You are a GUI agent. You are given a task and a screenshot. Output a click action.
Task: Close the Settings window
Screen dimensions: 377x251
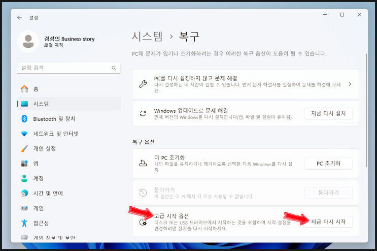click(x=359, y=15)
